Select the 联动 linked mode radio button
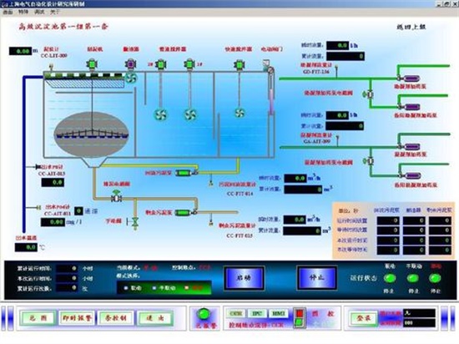 click(x=126, y=288)
